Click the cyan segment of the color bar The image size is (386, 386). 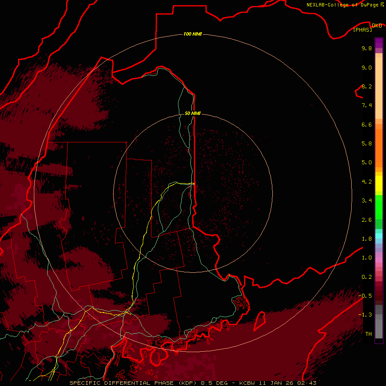[x=379, y=235]
